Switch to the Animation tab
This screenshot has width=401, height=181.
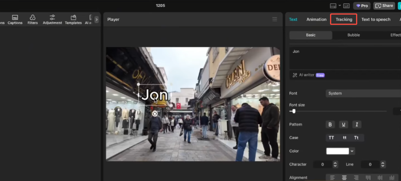click(x=316, y=19)
